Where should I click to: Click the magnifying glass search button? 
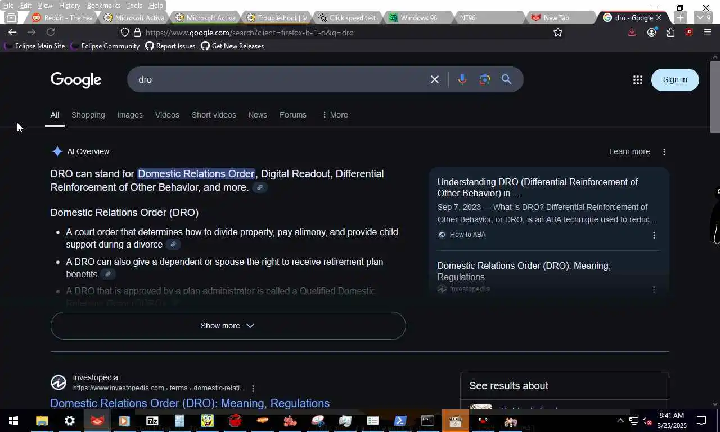507,79
